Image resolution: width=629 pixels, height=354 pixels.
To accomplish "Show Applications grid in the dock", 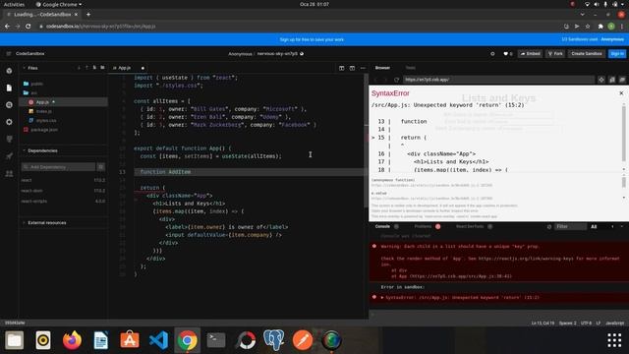I will (614, 340).
